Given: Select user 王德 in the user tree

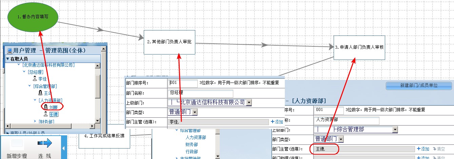Looking at the screenshot, I should coord(54,114).
